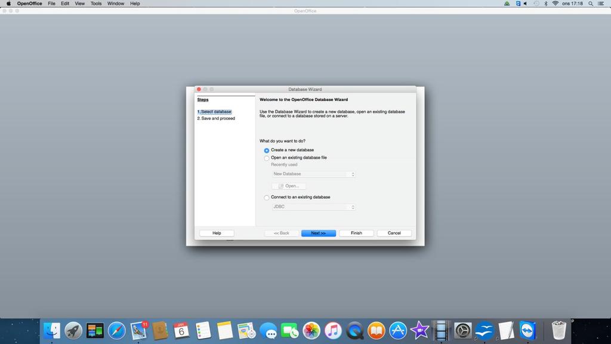The height and width of the screenshot is (344, 611).
Task: Click the OpenOffice gulls icon in dock
Action: coord(485,331)
